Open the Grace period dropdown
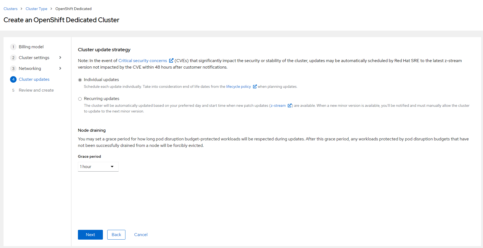The width and height of the screenshot is (483, 248). coord(98,167)
